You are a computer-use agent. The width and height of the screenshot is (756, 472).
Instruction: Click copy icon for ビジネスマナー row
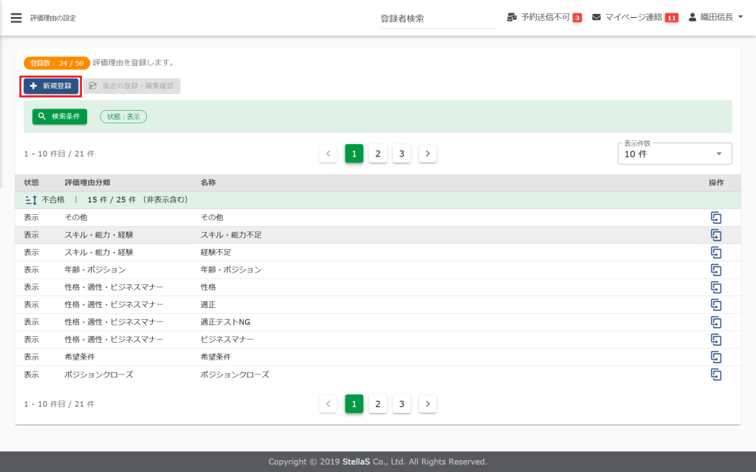[x=715, y=340]
